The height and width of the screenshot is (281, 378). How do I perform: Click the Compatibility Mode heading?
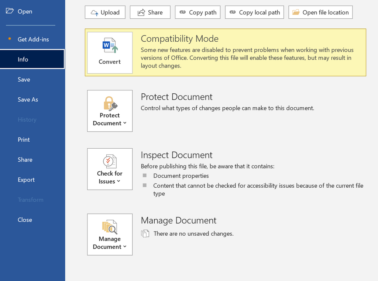pos(180,38)
